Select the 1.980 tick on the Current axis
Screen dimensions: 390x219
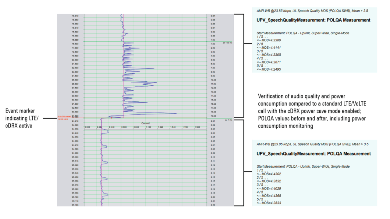point(197,127)
